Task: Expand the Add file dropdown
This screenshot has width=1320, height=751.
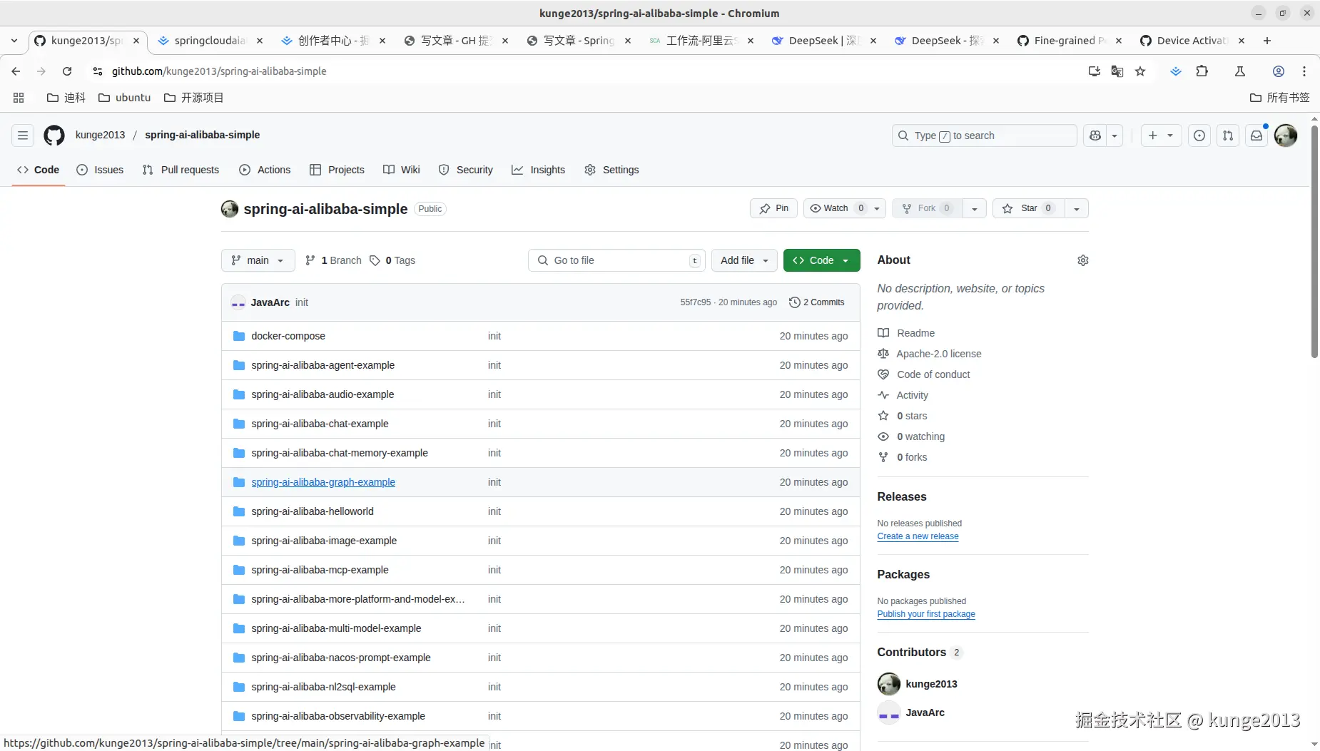Action: [x=744, y=260]
